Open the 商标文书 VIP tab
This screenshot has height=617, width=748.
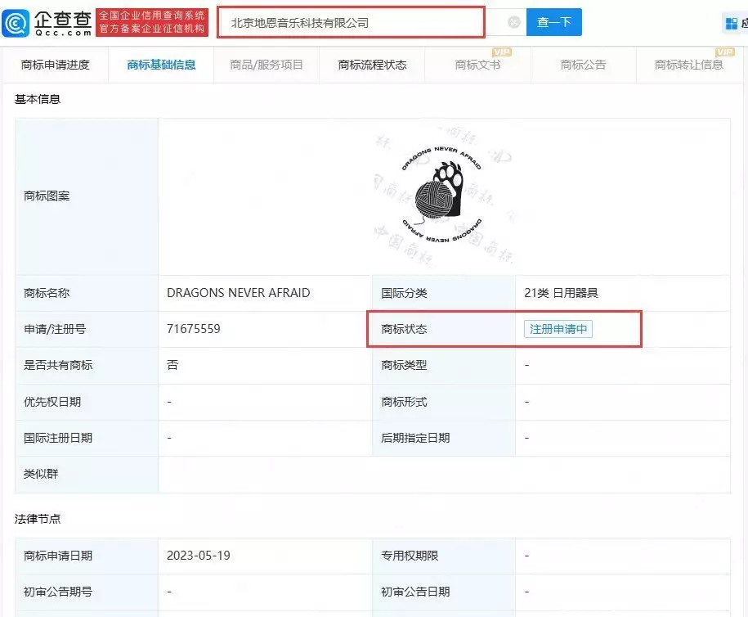click(x=477, y=65)
